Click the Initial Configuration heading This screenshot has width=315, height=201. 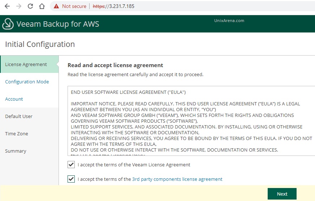click(x=40, y=44)
